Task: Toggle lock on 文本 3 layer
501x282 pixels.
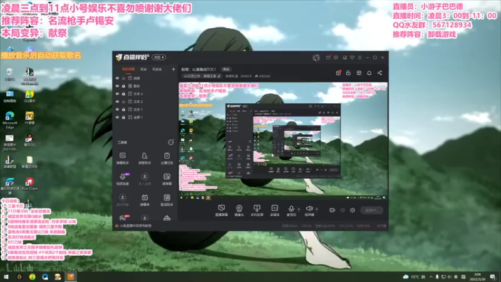Action: pos(123,93)
